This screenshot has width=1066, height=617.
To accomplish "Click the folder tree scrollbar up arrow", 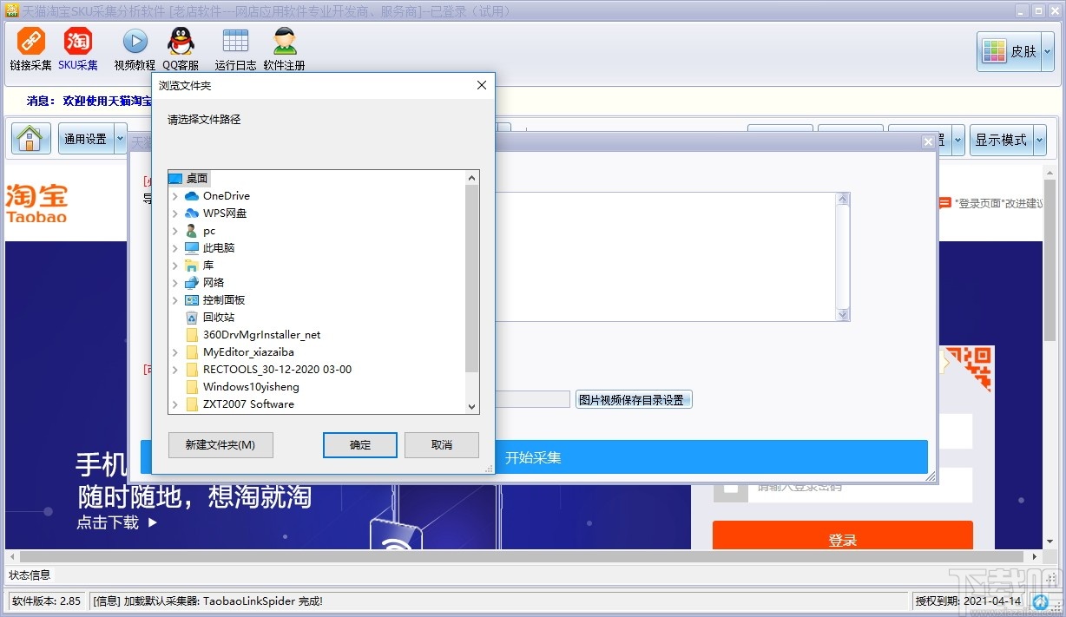I will 472,178.
